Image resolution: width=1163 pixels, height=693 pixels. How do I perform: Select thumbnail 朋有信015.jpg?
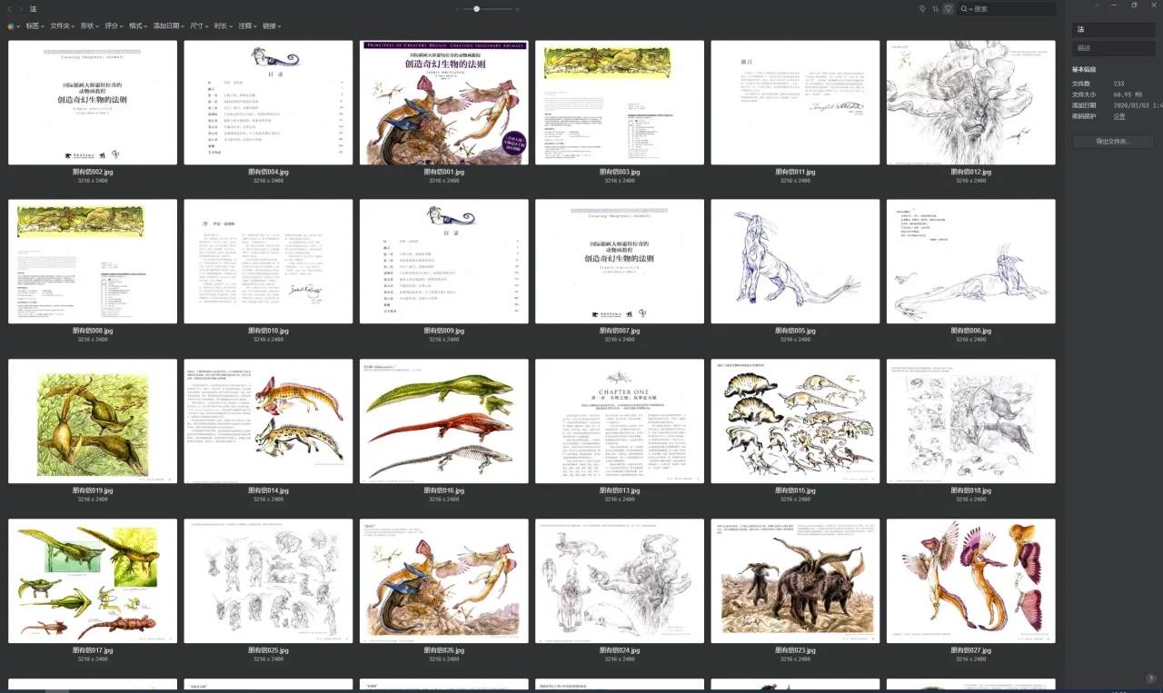click(795, 421)
